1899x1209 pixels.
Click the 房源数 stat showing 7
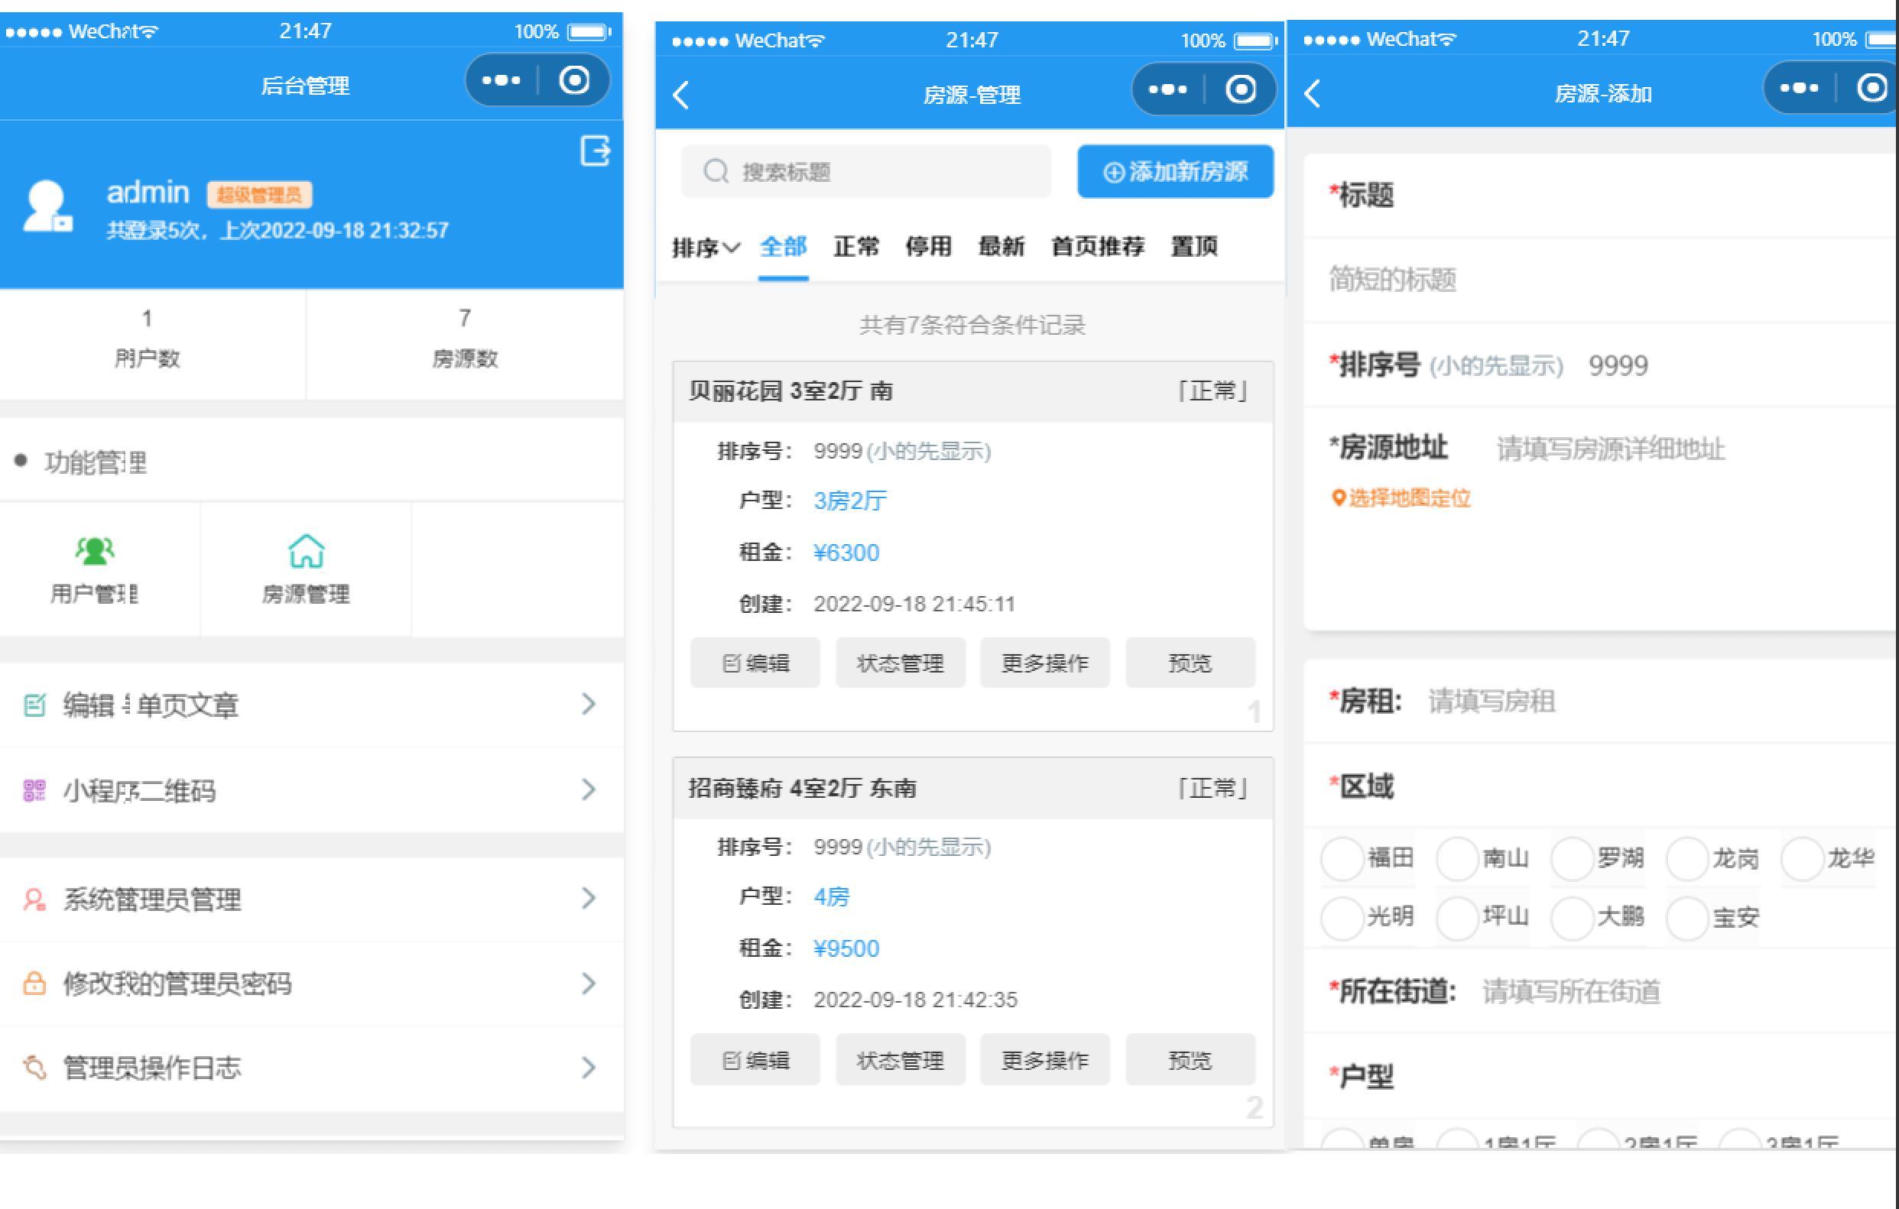(x=466, y=339)
